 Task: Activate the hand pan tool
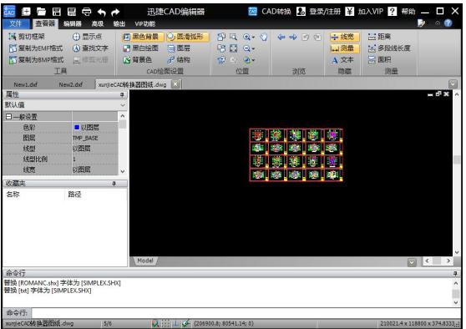pos(264,37)
